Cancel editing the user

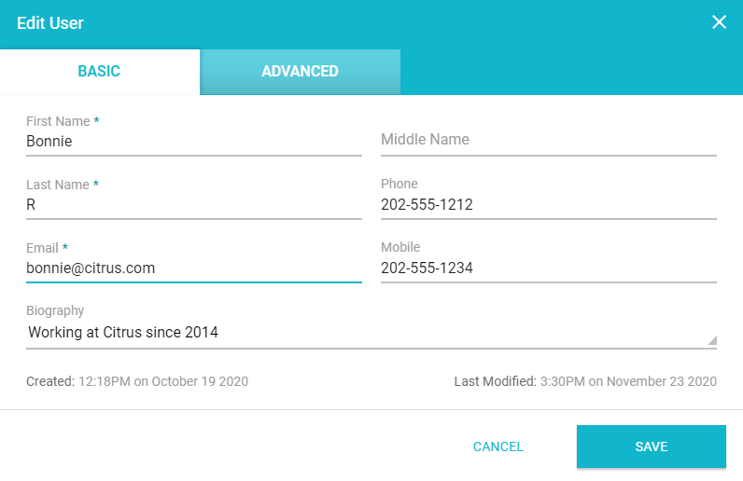click(x=498, y=447)
